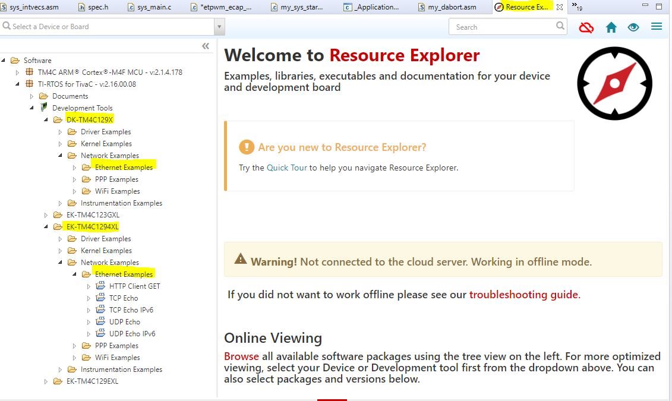Screen dimensions: 672x401
Task: Click the TCP Echo IPv6 project icon
Action: pyautogui.click(x=100, y=310)
